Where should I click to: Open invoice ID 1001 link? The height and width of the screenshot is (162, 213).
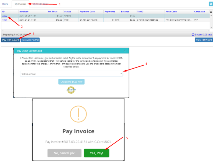[5, 20]
